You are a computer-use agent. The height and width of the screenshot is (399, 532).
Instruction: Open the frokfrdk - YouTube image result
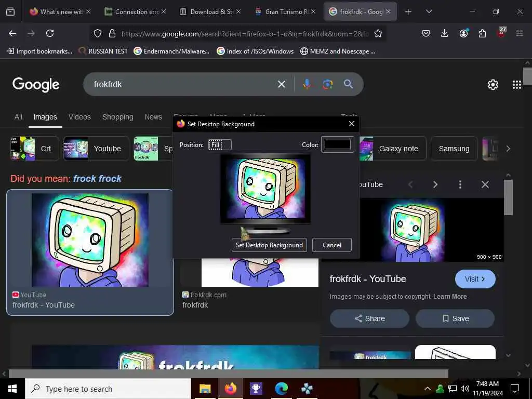click(90, 252)
